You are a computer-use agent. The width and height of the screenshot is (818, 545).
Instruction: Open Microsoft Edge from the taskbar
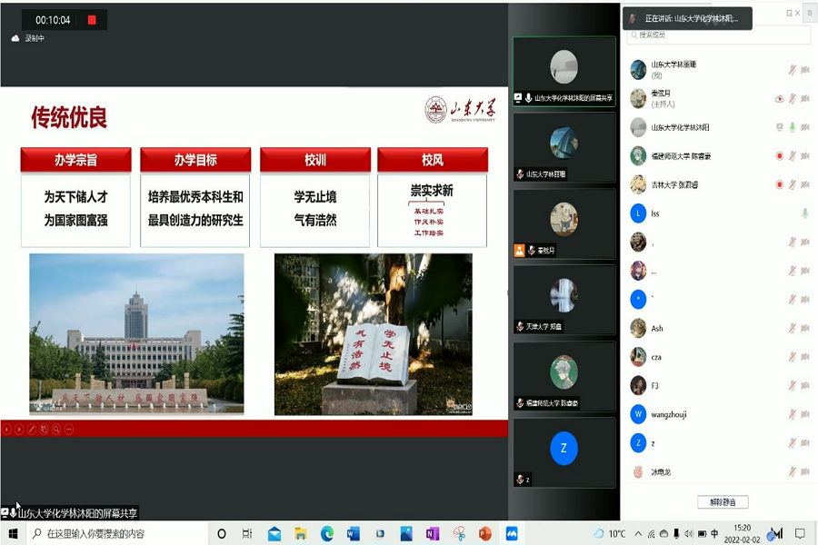(x=327, y=533)
